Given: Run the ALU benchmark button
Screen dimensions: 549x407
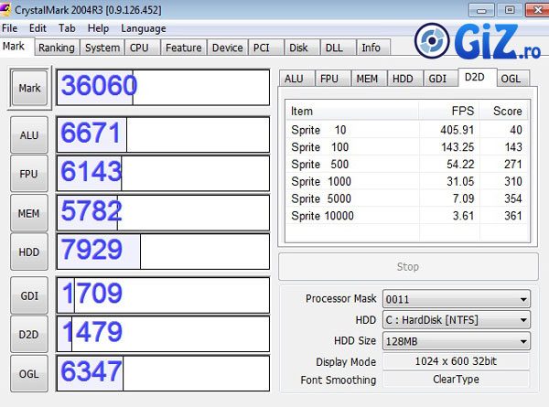Looking at the screenshot, I should point(29,135).
